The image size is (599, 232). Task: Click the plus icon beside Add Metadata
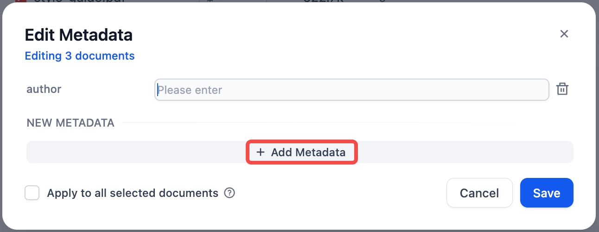(261, 152)
